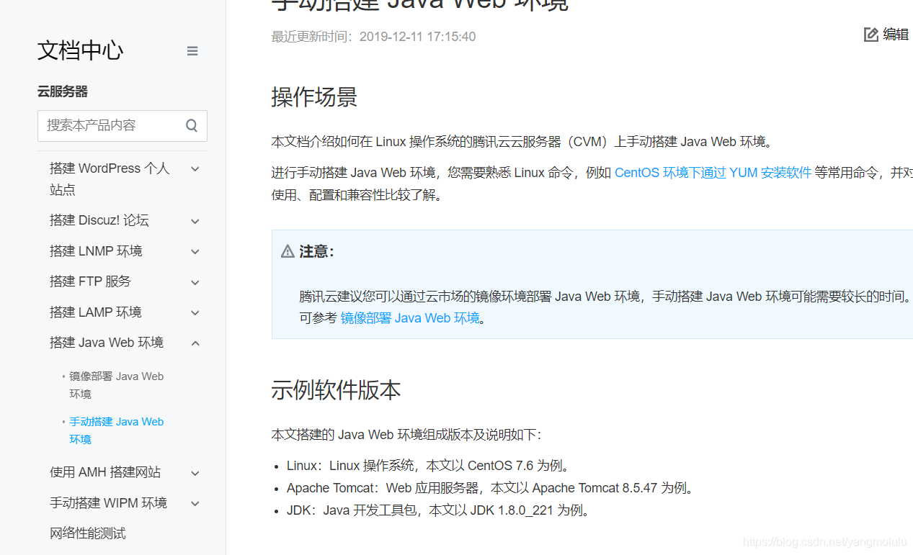913x555 pixels.
Task: Select the bullet icon before 镜像部署 Java Web 环境
Action: (62, 376)
